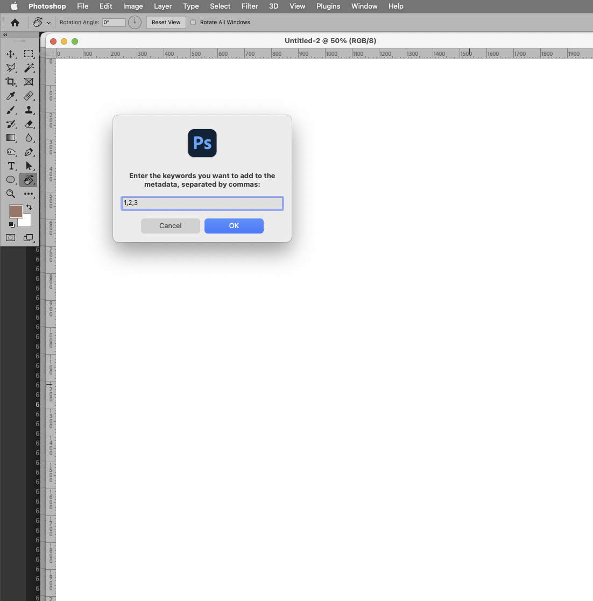Choose the Pen tool
593x601 pixels.
click(x=29, y=152)
